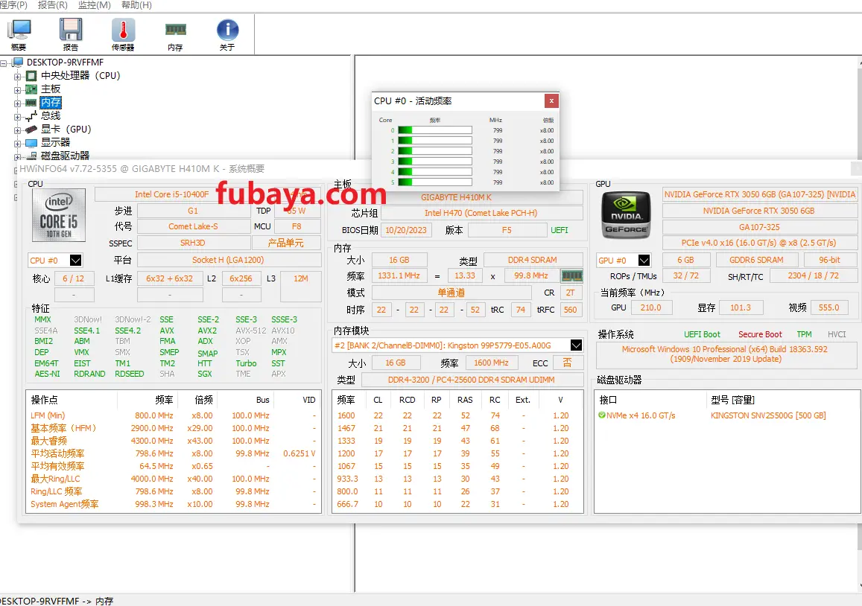The height and width of the screenshot is (606, 862).
Task: Click the 单通道 memory mode field
Action: click(x=451, y=293)
